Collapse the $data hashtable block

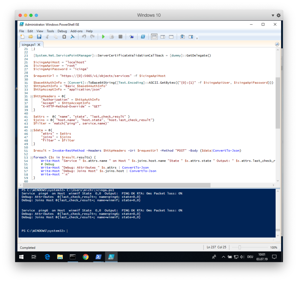[x=31, y=130]
